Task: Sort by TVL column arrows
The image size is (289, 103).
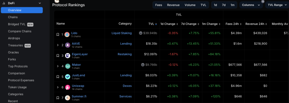Action: click(156, 24)
